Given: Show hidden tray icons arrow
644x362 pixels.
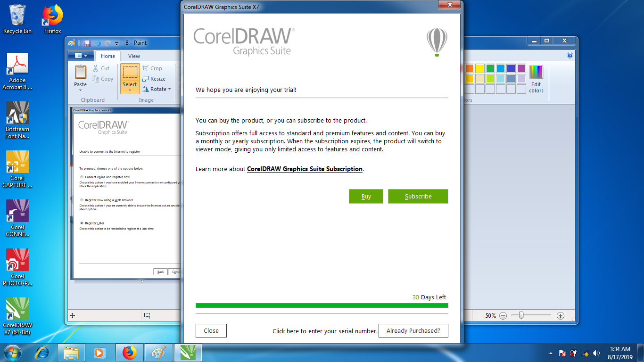Looking at the screenshot, I should (551, 353).
